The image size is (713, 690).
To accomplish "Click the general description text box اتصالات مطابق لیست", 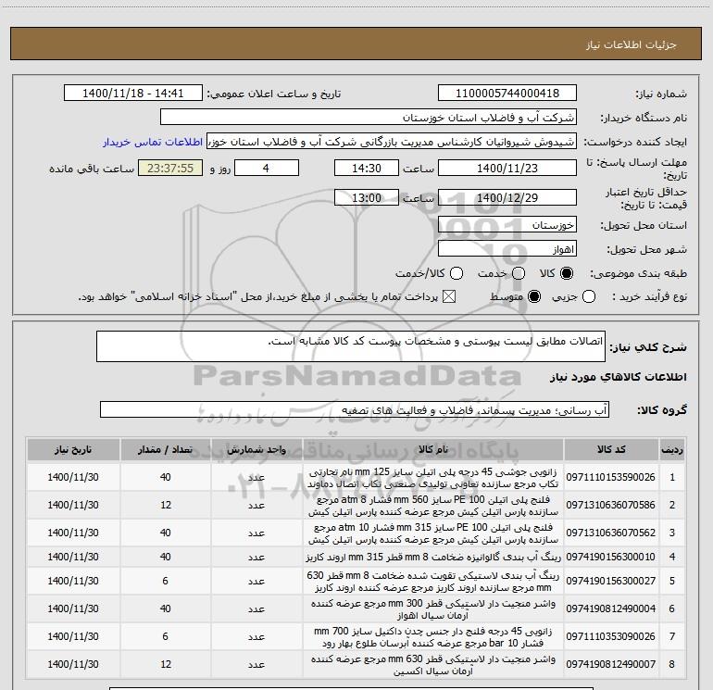I will coord(351,346).
